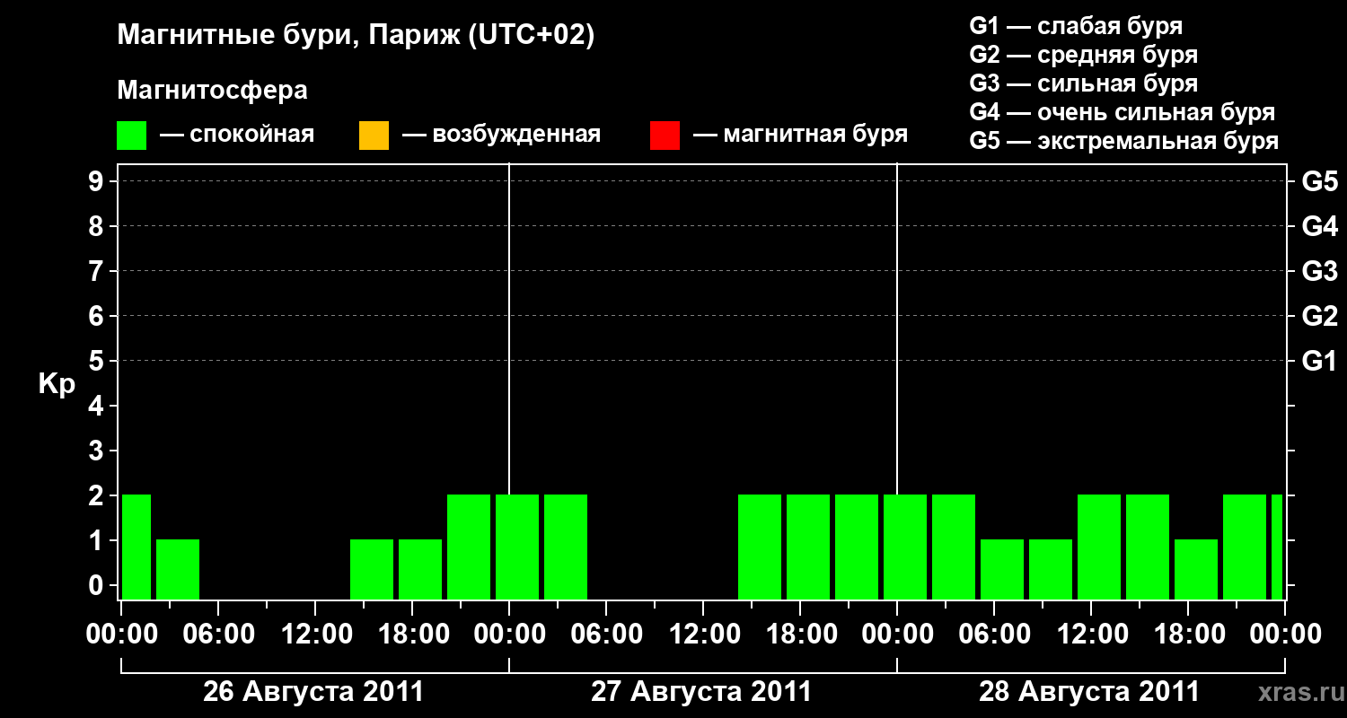Click the '— возбужденная' legend label
This screenshot has height=718, width=1347.
501,135
